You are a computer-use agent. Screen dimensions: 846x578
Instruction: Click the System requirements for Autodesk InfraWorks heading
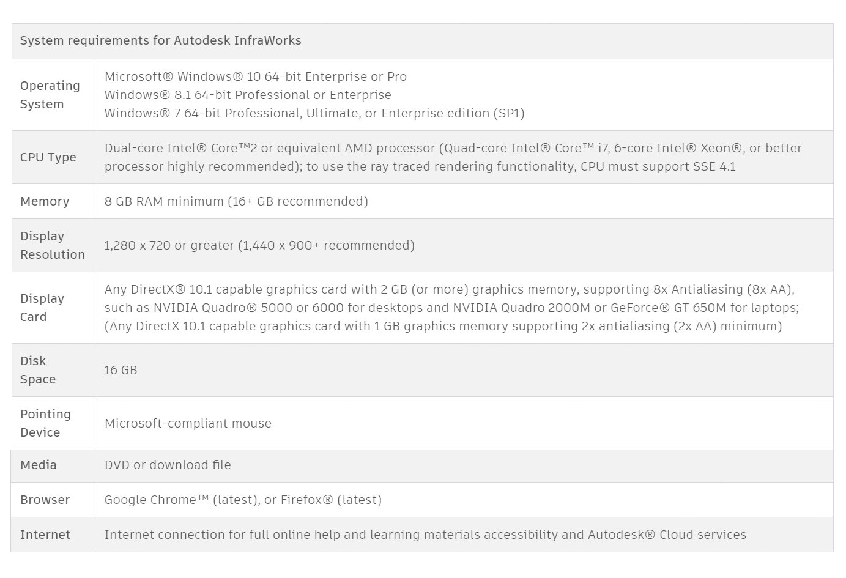click(x=160, y=41)
